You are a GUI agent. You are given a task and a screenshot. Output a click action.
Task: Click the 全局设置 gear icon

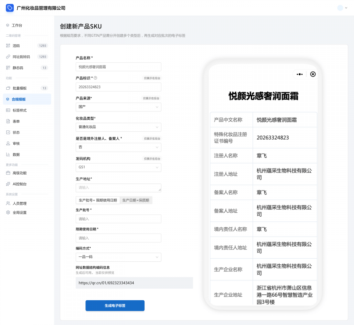click(8, 212)
